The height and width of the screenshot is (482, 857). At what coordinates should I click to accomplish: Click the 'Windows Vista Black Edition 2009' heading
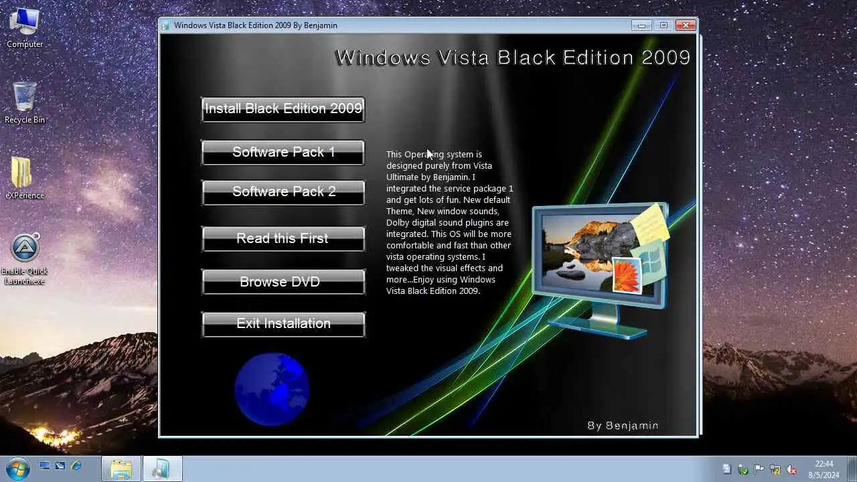point(513,58)
